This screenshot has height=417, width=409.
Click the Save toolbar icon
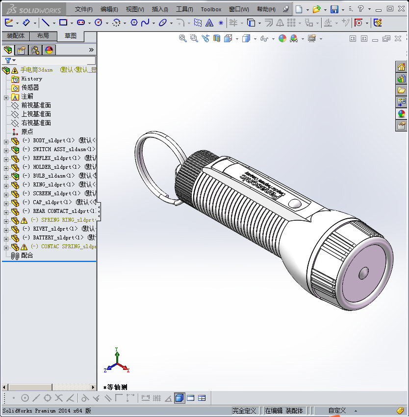coord(334,9)
